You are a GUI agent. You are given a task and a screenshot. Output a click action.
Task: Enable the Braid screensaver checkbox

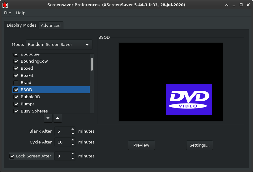(16, 83)
